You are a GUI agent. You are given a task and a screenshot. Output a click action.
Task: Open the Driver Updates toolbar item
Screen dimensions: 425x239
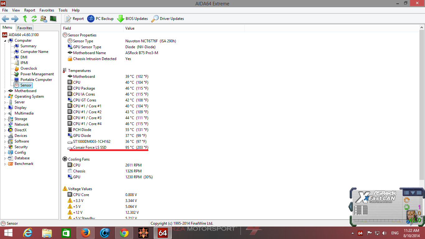coord(168,19)
